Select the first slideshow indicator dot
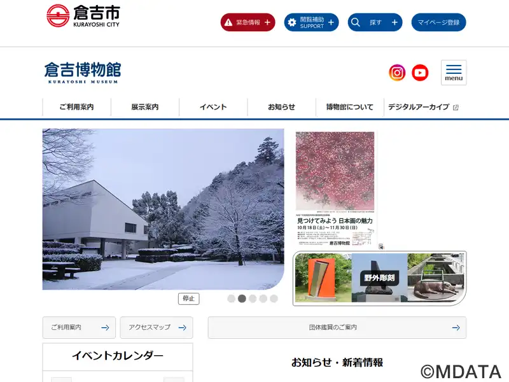 pyautogui.click(x=231, y=299)
